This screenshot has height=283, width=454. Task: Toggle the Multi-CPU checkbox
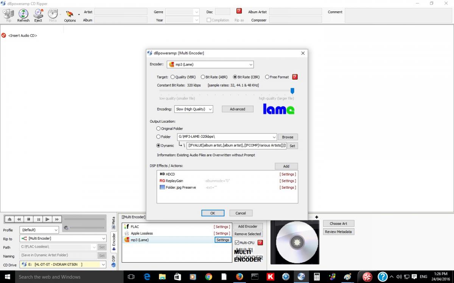[237, 243]
